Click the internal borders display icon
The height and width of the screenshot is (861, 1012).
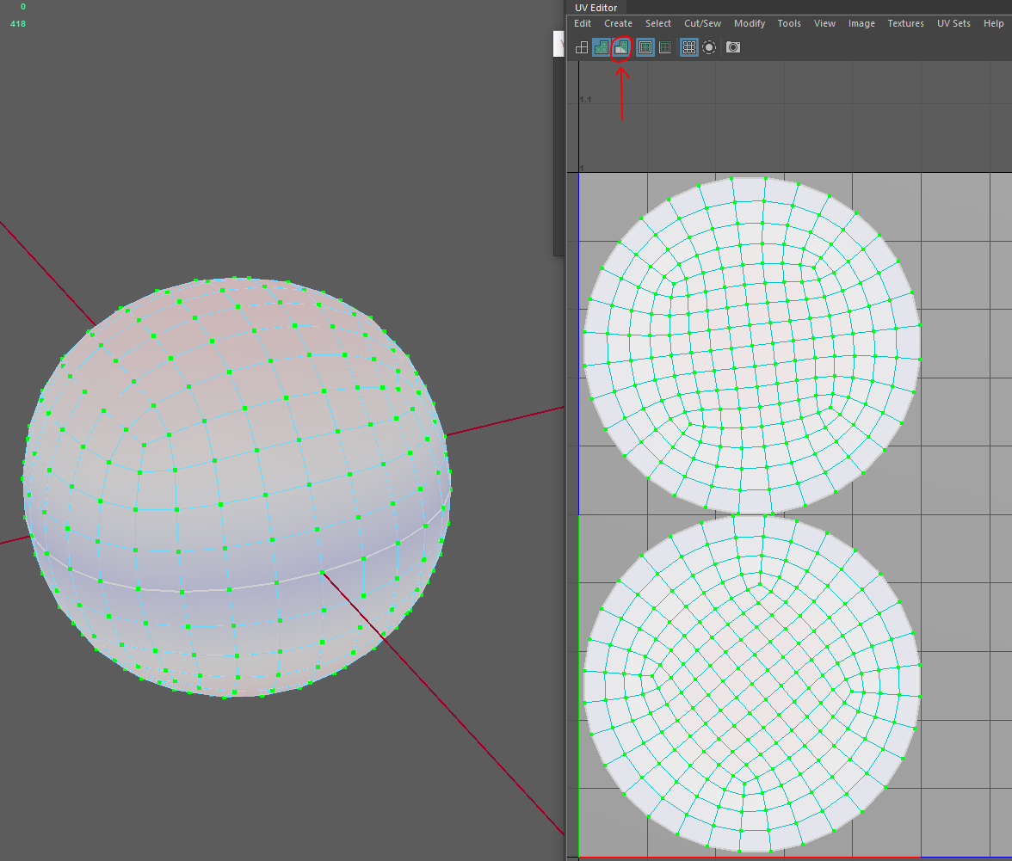[x=665, y=48]
